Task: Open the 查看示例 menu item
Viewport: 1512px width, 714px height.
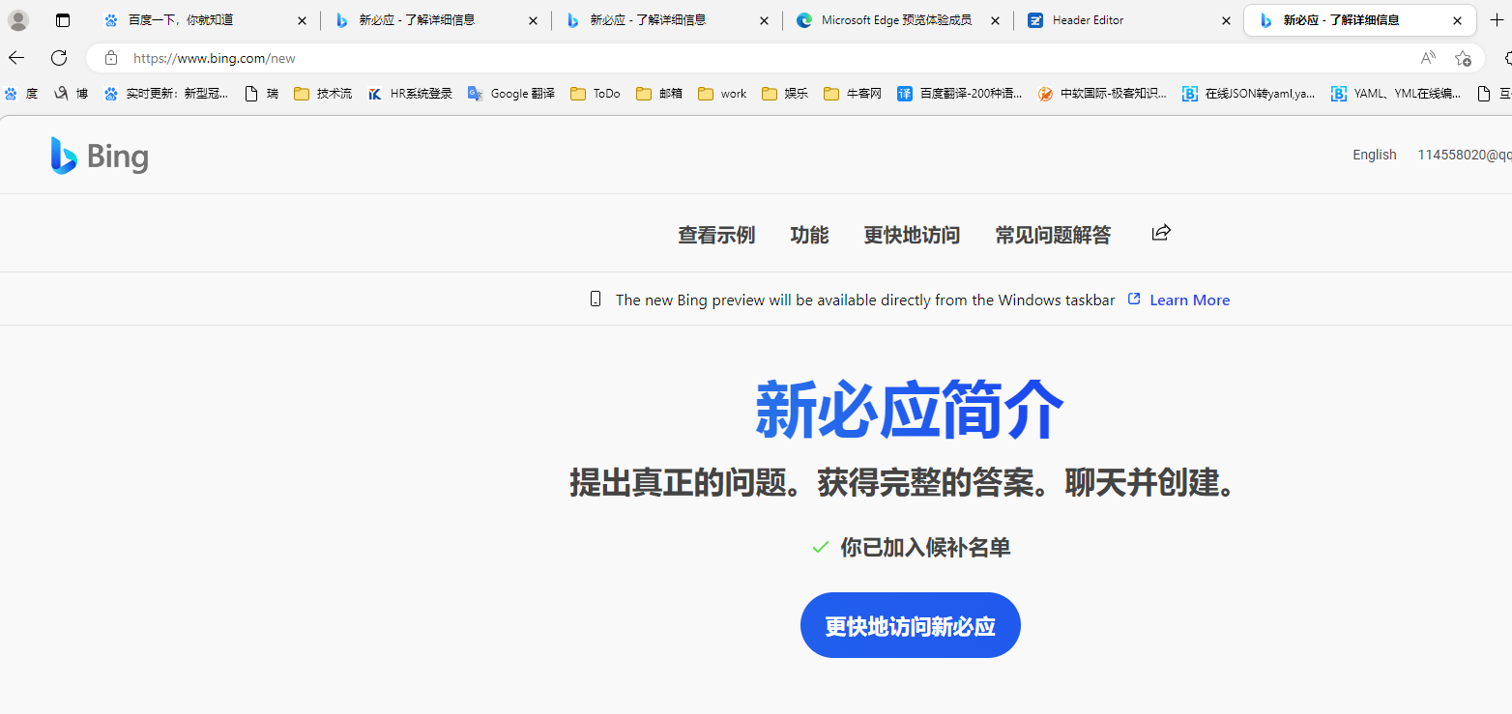Action: click(x=716, y=235)
